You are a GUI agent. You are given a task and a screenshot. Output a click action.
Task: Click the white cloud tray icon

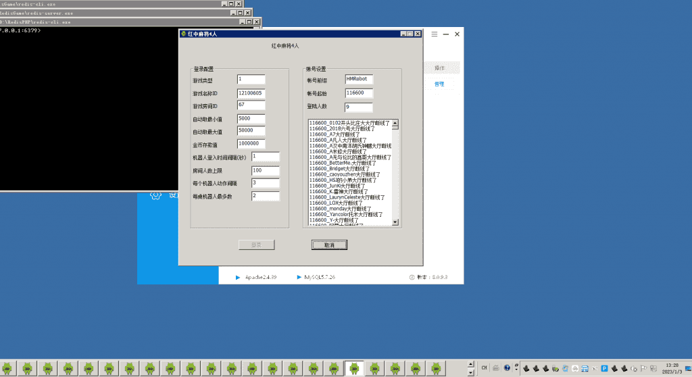pyautogui.click(x=575, y=368)
